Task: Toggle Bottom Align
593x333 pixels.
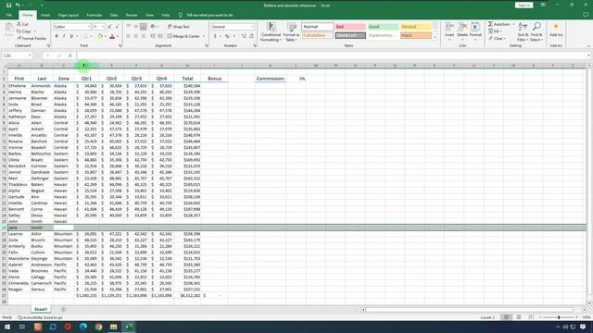Action: [x=144, y=27]
